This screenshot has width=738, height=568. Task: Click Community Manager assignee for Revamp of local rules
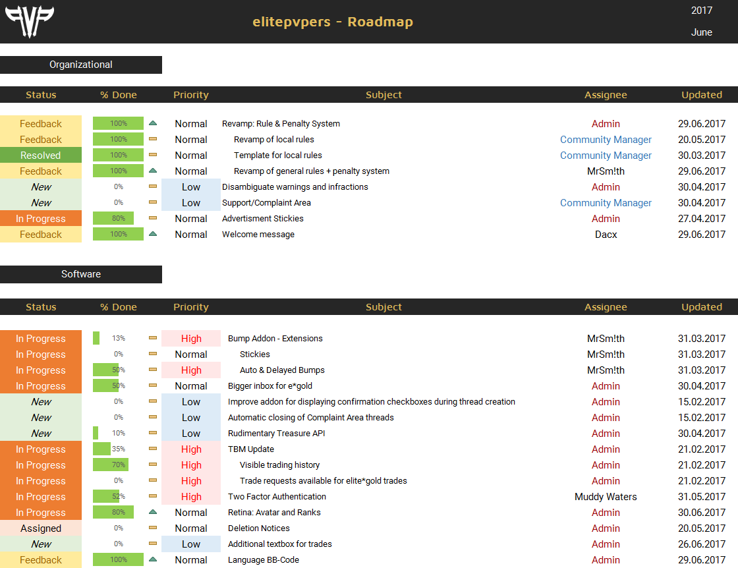tap(606, 139)
